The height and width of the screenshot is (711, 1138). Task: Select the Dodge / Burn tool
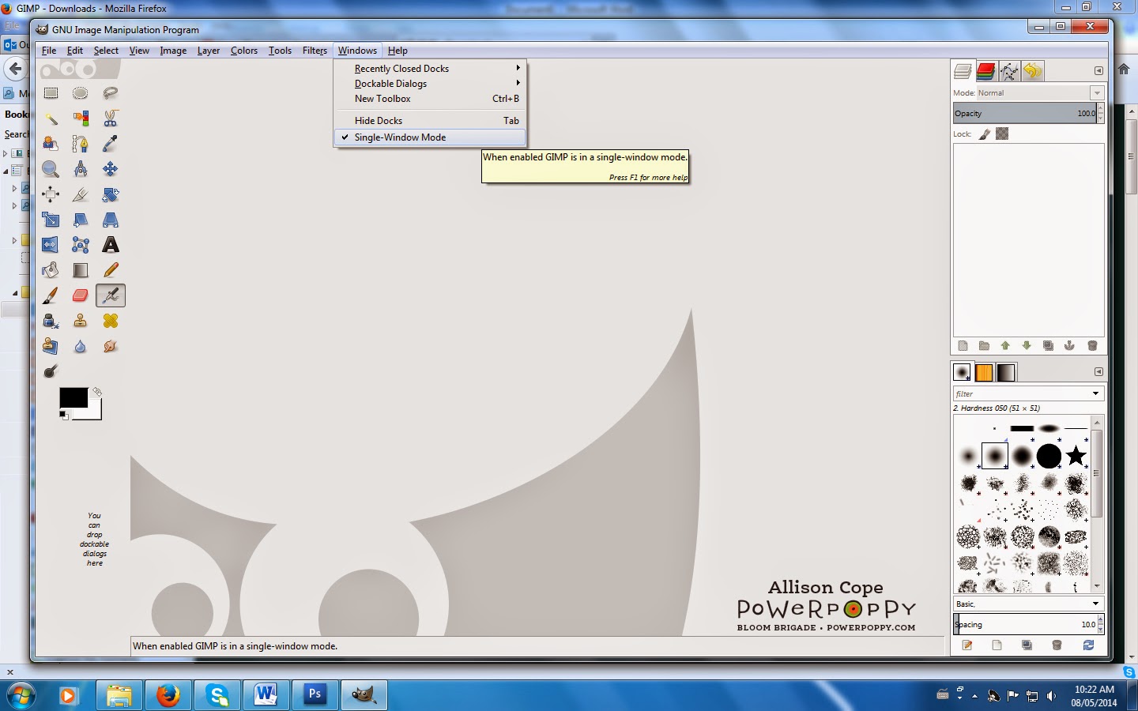tap(51, 371)
